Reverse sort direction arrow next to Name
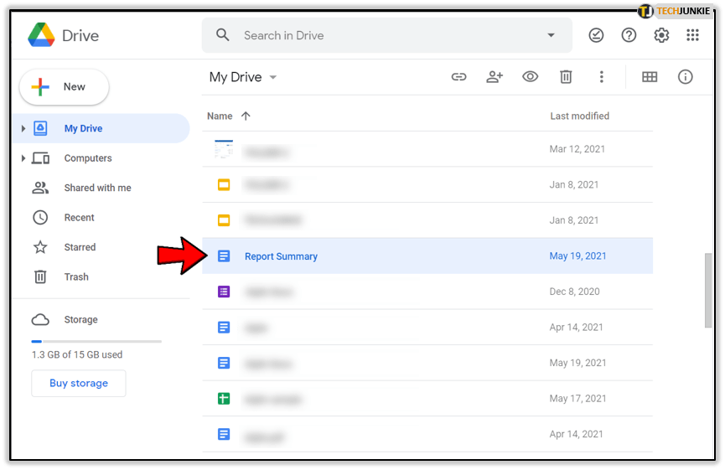This screenshot has width=725, height=470. [246, 116]
